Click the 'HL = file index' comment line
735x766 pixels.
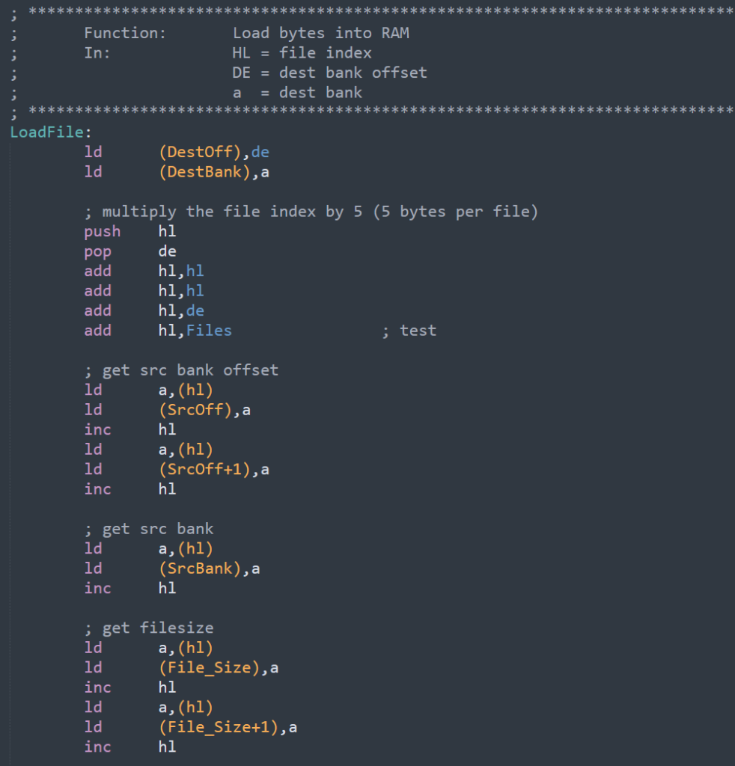click(x=302, y=53)
